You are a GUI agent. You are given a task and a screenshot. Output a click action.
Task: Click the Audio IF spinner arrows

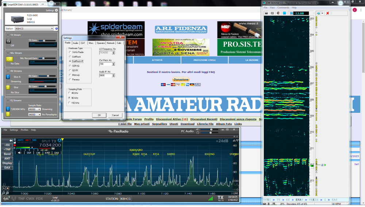[114, 76]
